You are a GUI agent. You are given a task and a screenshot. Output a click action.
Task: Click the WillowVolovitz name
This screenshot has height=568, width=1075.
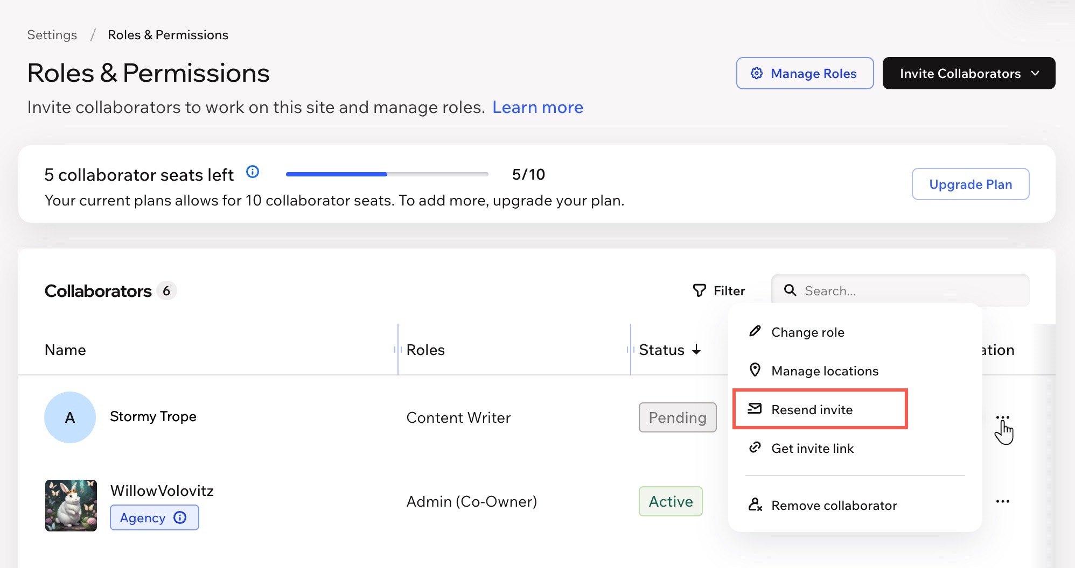click(162, 491)
